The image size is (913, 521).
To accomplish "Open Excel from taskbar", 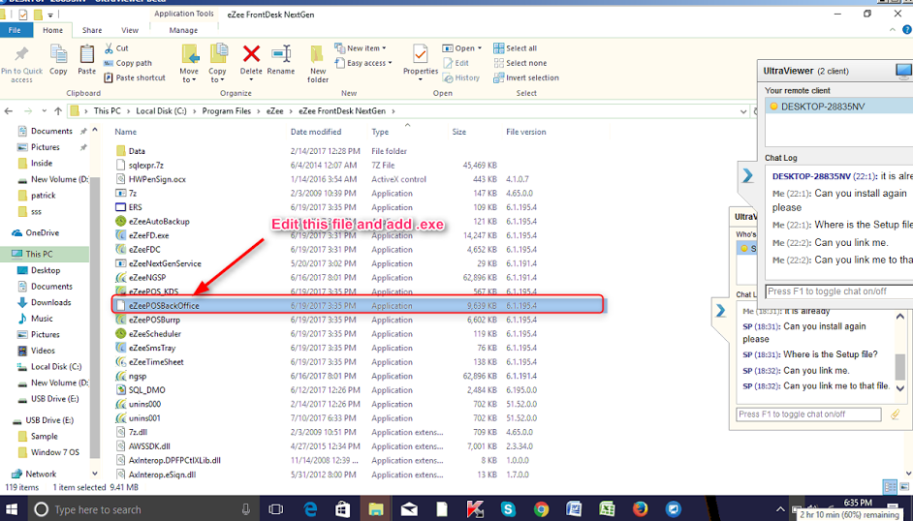I will (x=608, y=509).
